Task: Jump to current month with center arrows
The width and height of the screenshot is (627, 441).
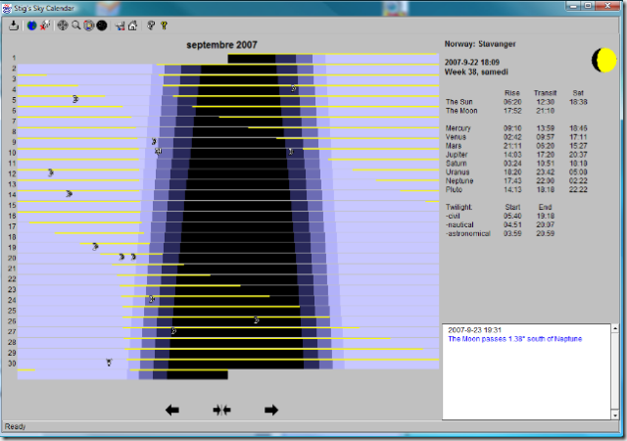Action: [221, 410]
